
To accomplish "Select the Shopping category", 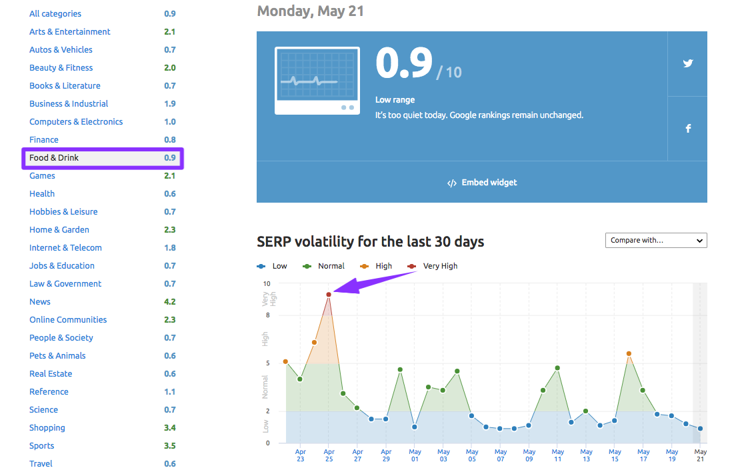I will pos(47,429).
